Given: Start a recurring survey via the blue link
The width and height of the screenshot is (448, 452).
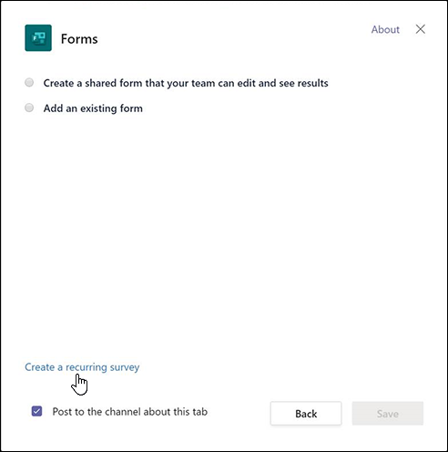Looking at the screenshot, I should tap(82, 367).
